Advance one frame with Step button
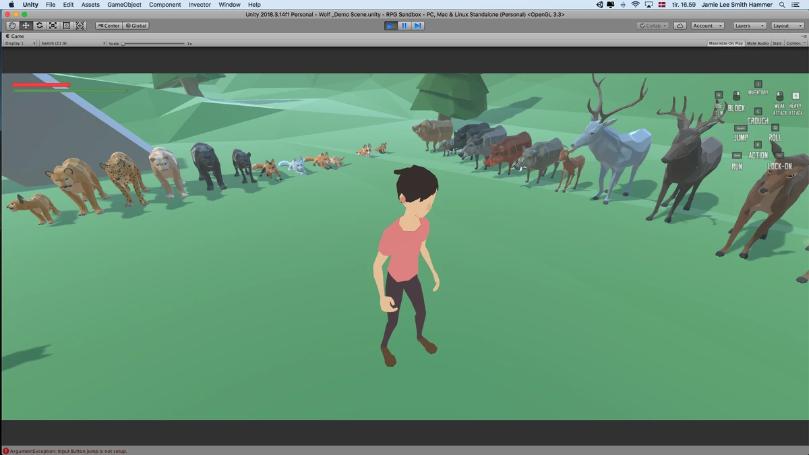The width and height of the screenshot is (809, 455). (x=417, y=26)
